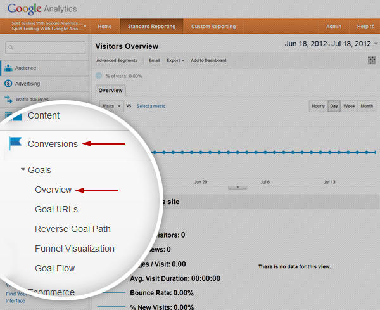The image size is (380, 310).
Task: Click the Content section icon
Action: point(13,116)
